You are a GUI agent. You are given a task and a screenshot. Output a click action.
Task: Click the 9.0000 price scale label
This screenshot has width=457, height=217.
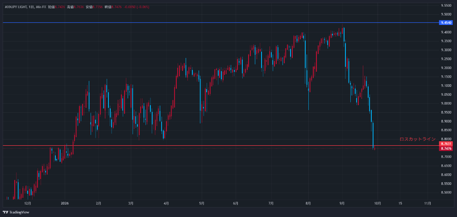446,103
